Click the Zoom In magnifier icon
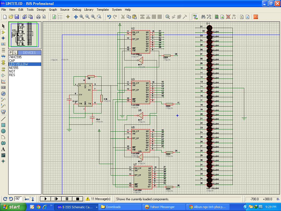 [82, 17]
